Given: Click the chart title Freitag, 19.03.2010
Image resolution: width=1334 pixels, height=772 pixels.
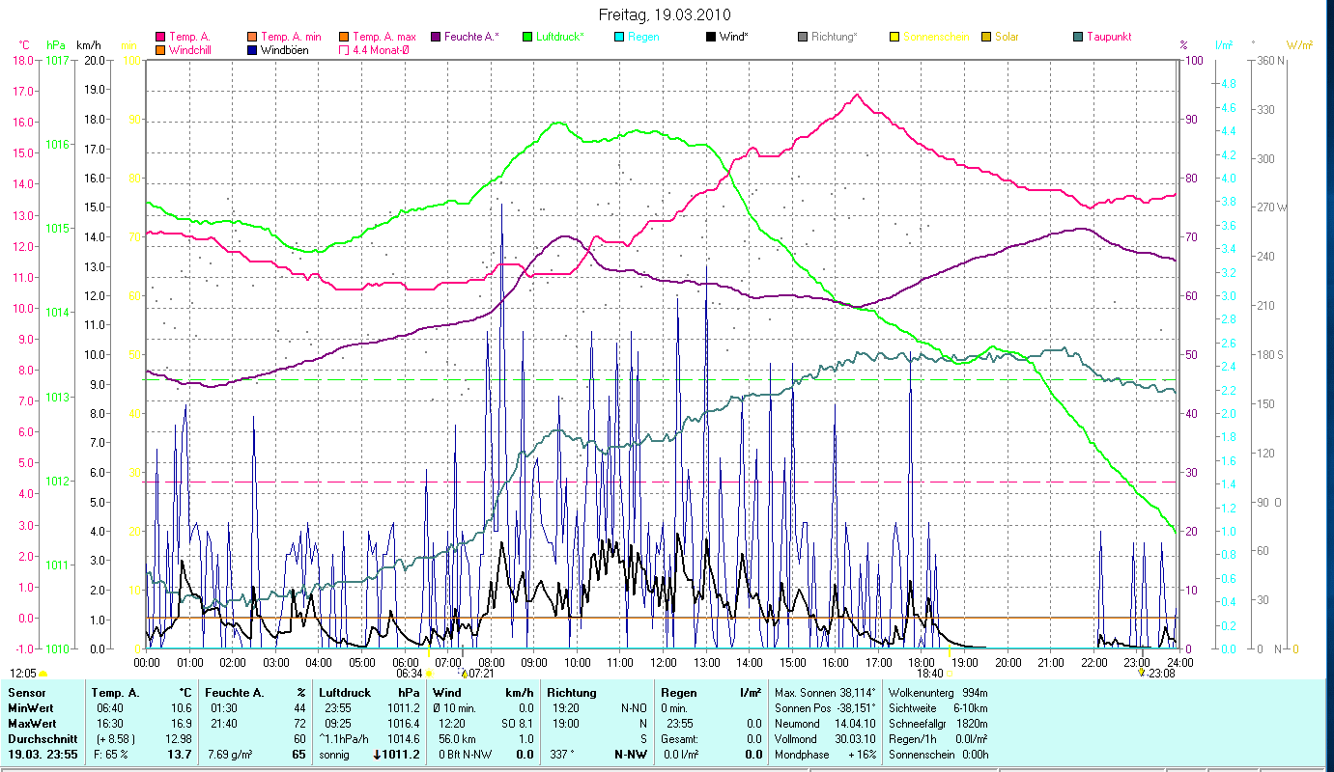Looking at the screenshot, I should pos(666,14).
